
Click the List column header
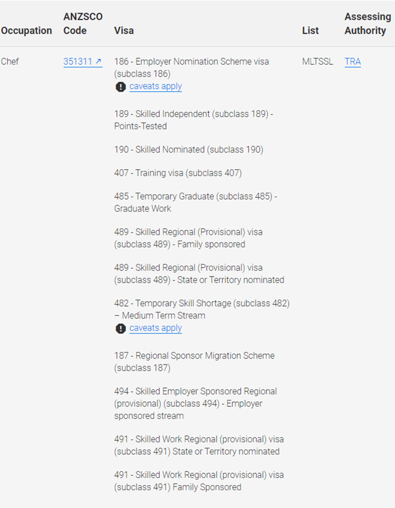tap(310, 30)
